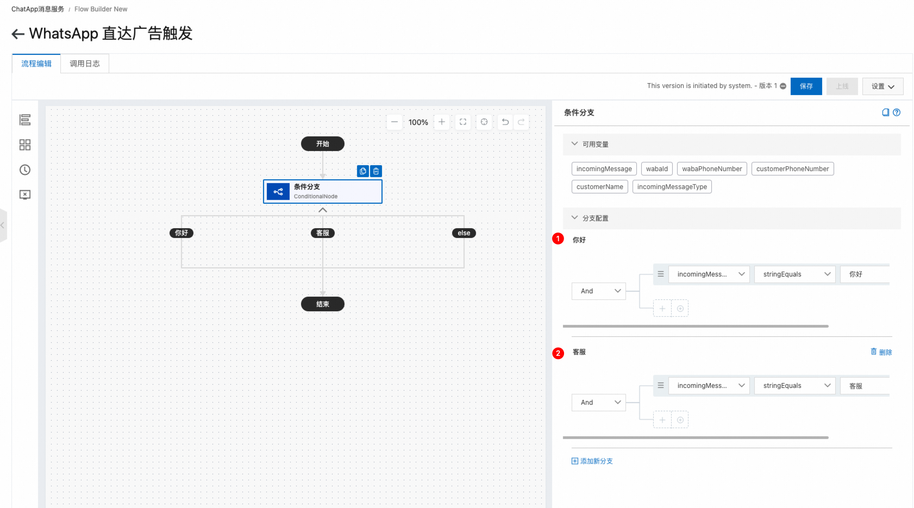Viewport: 914px width, 508px height.
Task: Select the incomingMessageType variable tag
Action: (x=672, y=187)
